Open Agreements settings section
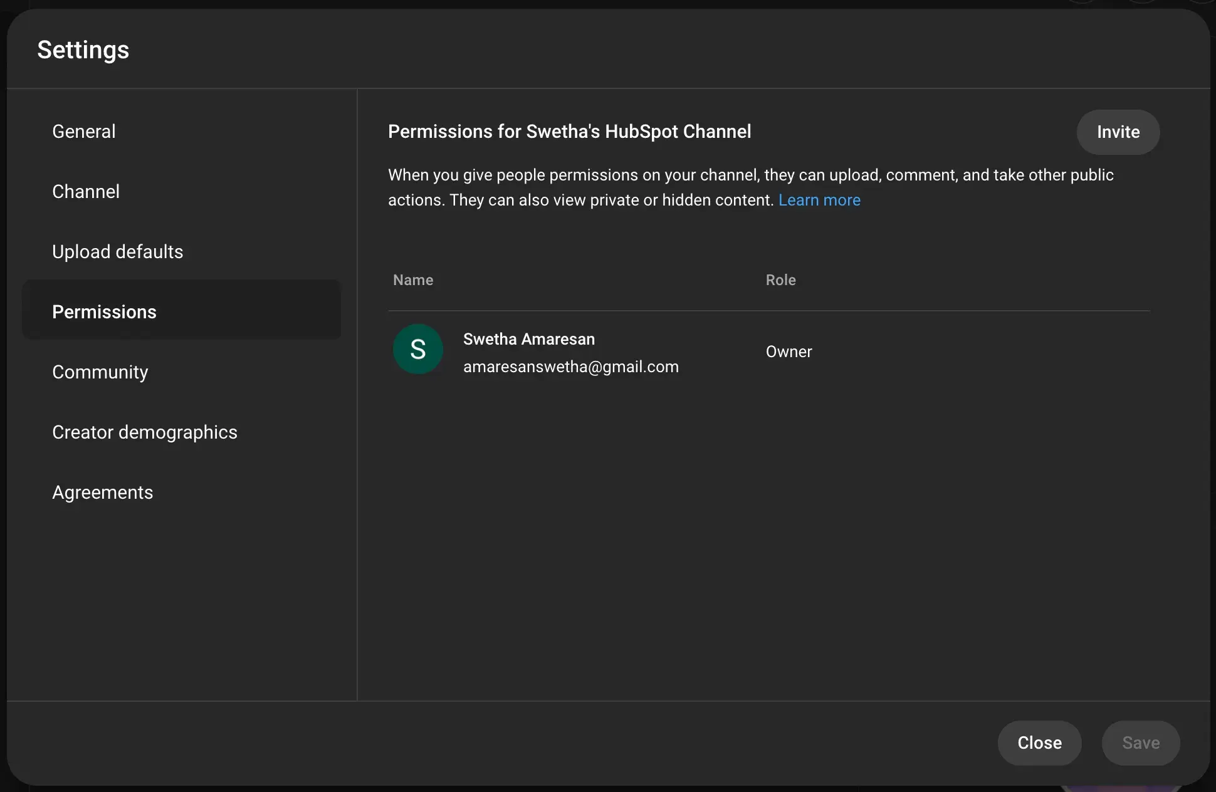Screen dimensions: 1216x792 (x=103, y=492)
